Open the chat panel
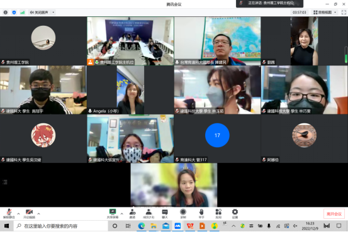 click(165, 214)
